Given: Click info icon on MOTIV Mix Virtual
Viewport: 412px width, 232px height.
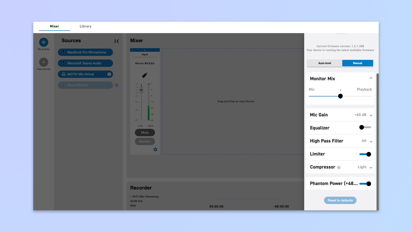Looking at the screenshot, I should pyautogui.click(x=109, y=74).
